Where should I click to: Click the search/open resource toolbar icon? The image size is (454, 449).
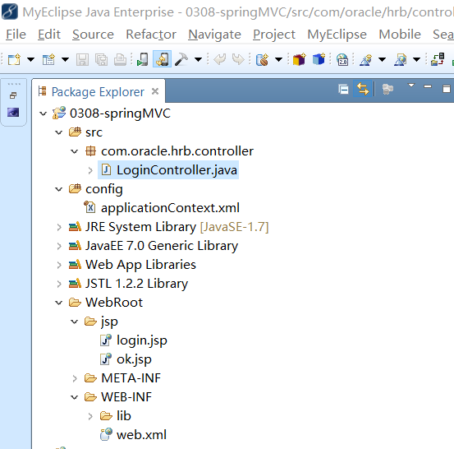tap(400, 59)
